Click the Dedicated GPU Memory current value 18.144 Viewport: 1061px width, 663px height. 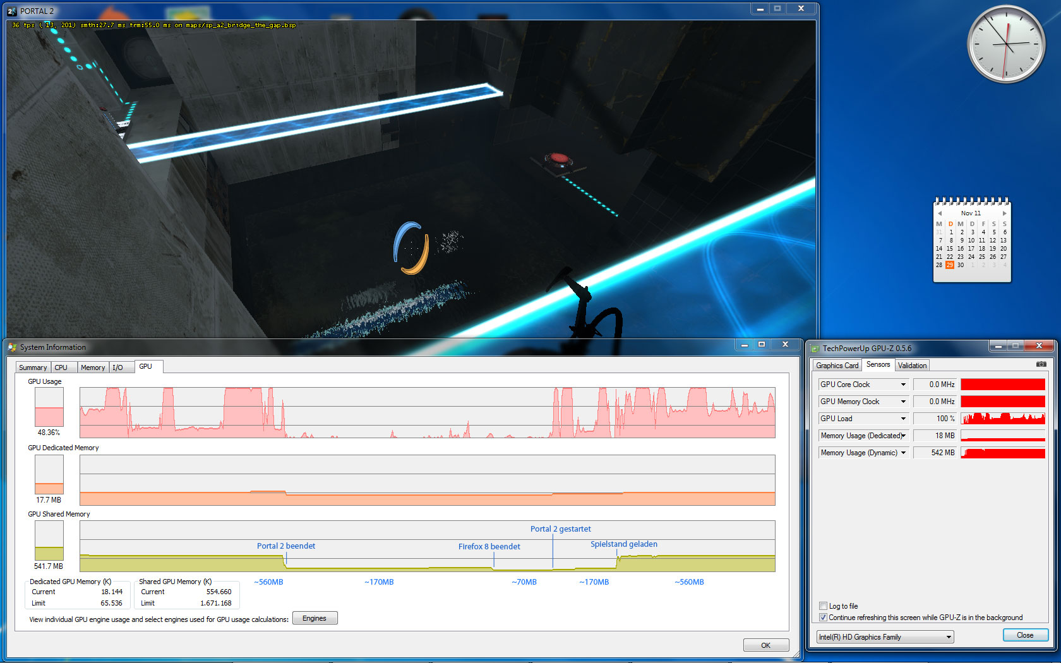[x=112, y=592]
